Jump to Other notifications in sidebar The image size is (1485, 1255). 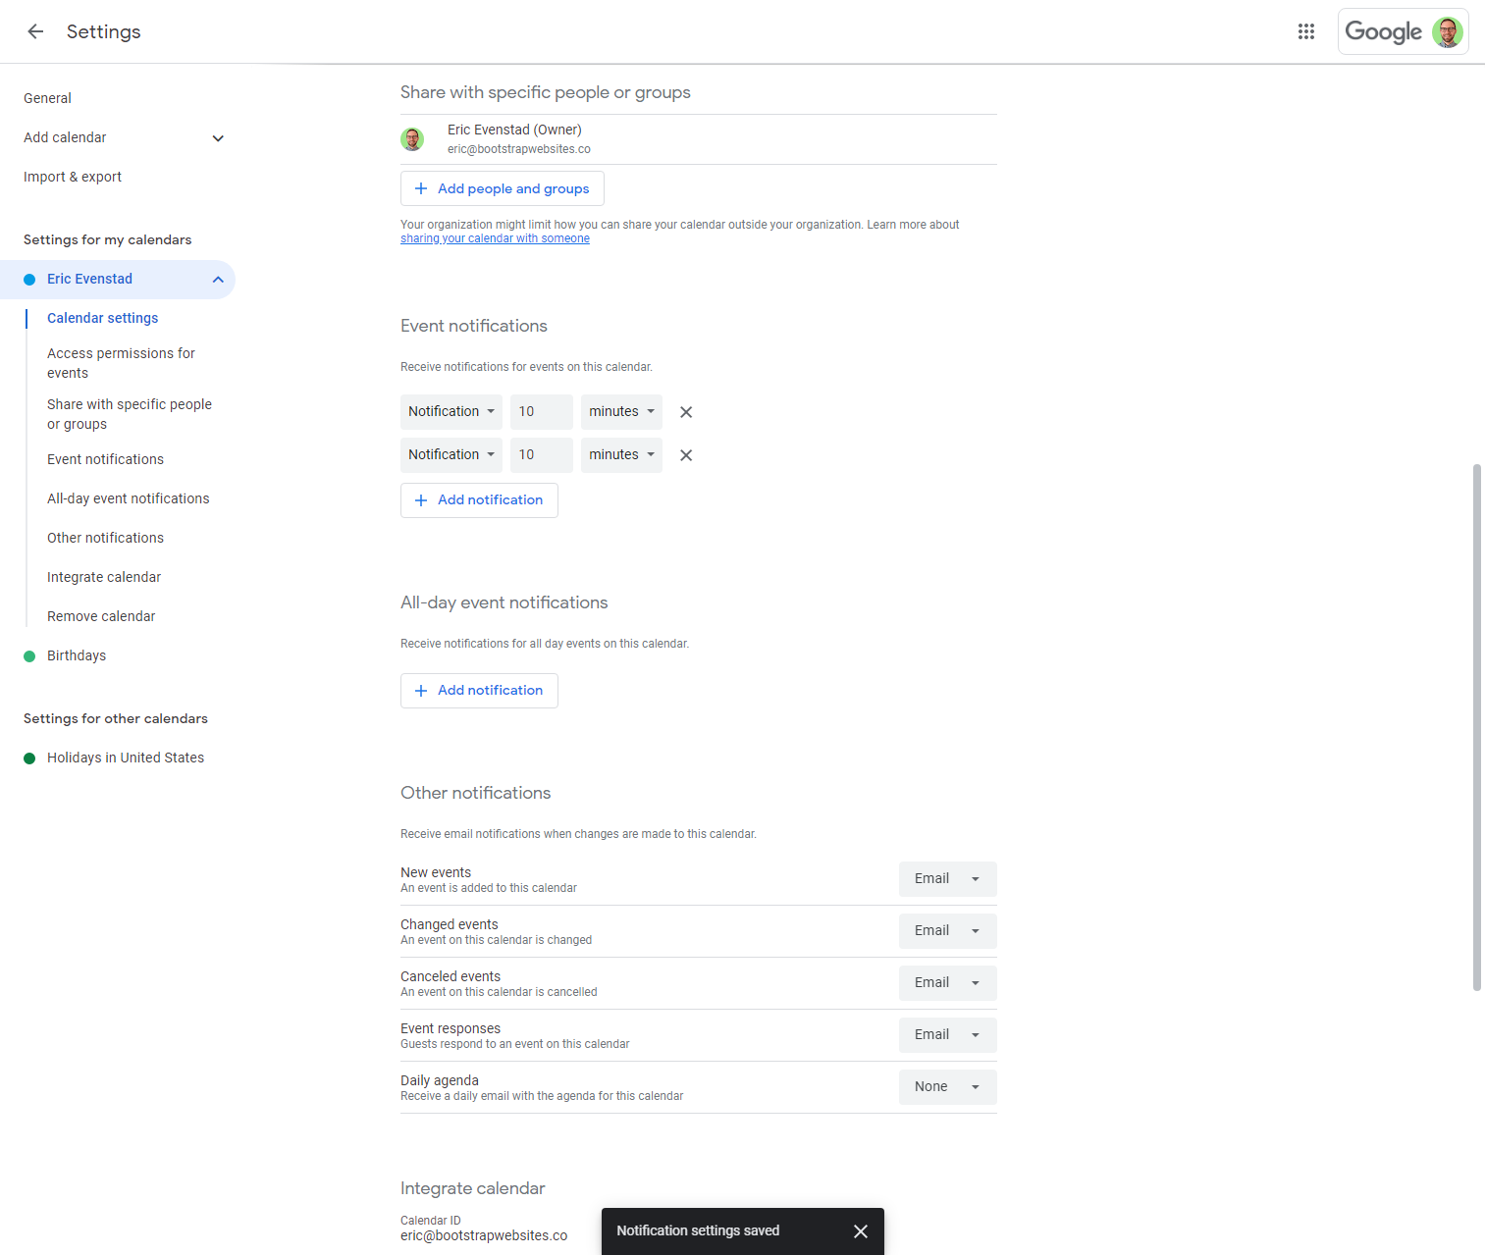[x=105, y=538]
